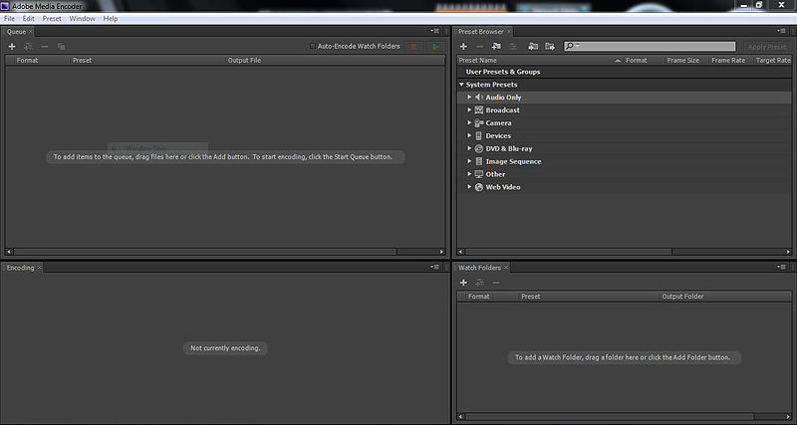The image size is (797, 425).
Task: Click the Web Video globe icon
Action: click(479, 187)
